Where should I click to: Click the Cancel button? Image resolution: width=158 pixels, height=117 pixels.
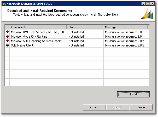[x=141, y=107]
